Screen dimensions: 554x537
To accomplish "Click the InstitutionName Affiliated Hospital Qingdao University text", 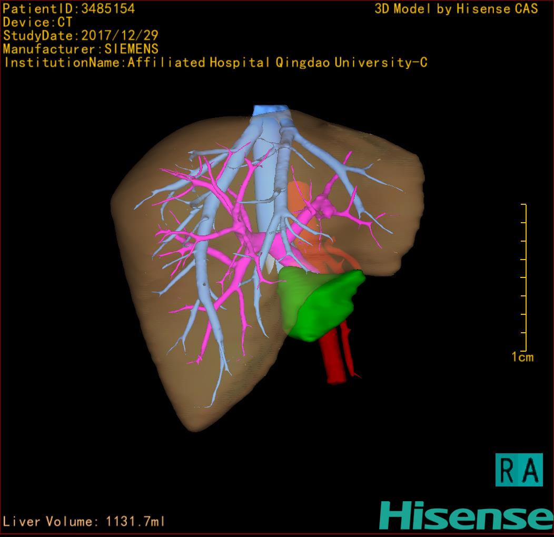I will click(215, 63).
